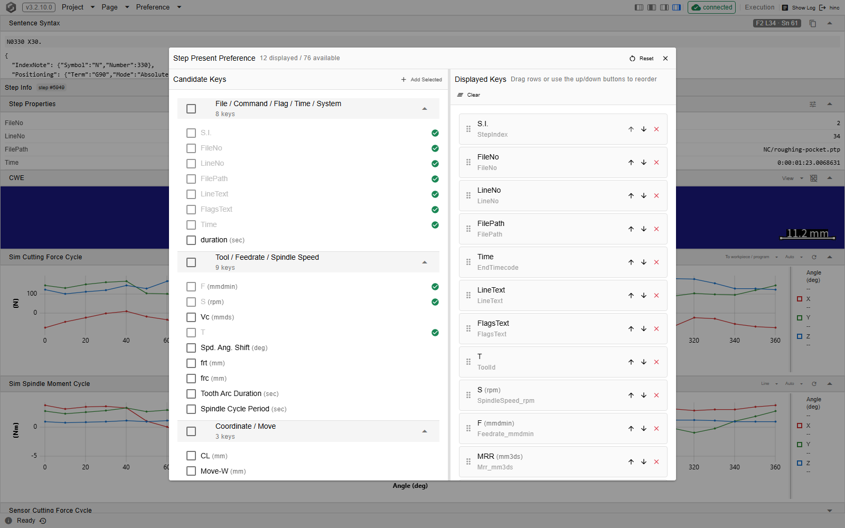Check Spd. Ang. Shift (deg) key
This screenshot has height=528, width=845.
click(x=191, y=348)
